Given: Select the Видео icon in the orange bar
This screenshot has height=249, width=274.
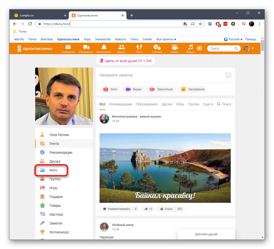Looking at the screenshot, I should [174, 48].
